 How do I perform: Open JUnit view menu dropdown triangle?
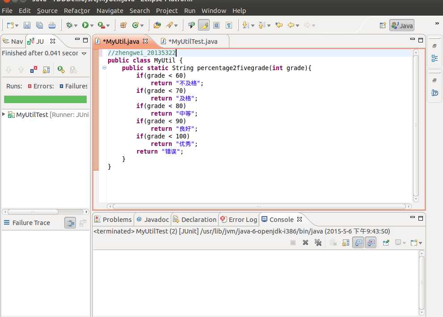(x=84, y=53)
